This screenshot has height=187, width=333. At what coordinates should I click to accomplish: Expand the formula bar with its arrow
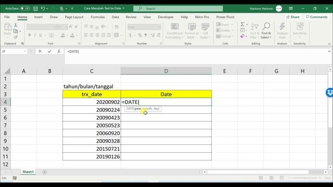(x=329, y=51)
